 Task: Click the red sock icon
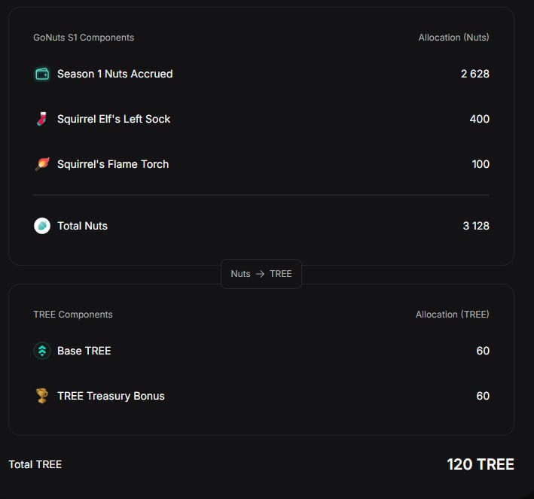tap(41, 119)
